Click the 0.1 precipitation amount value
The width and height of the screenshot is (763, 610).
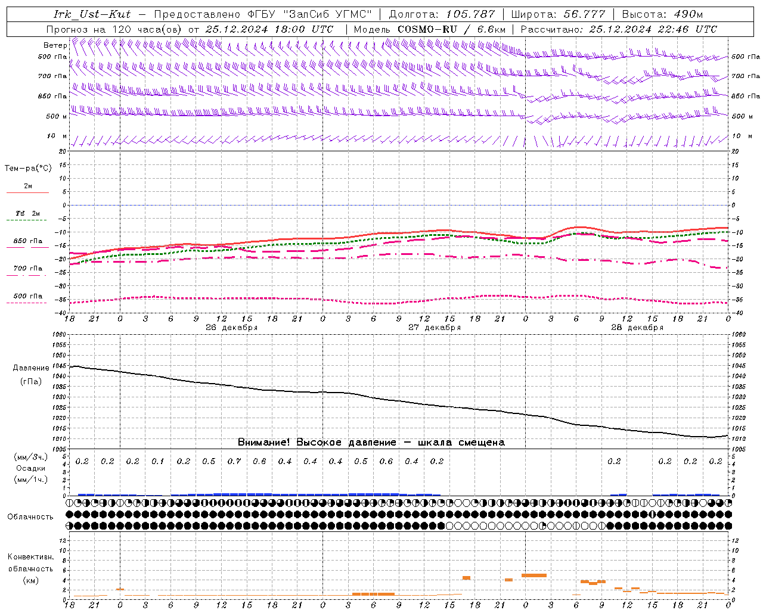coord(158,462)
